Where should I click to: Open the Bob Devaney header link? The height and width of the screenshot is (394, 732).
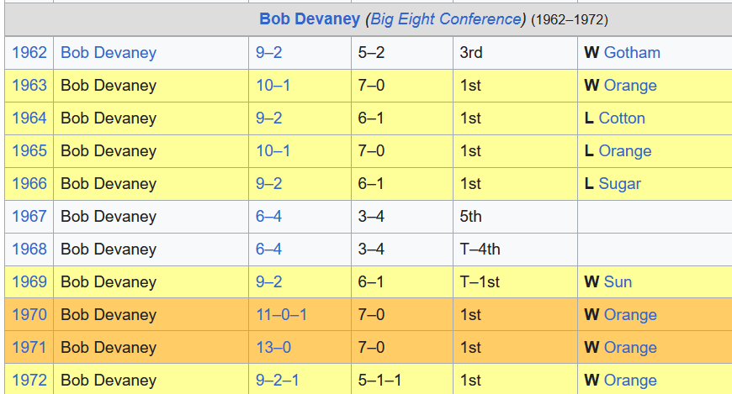pyautogui.click(x=309, y=19)
